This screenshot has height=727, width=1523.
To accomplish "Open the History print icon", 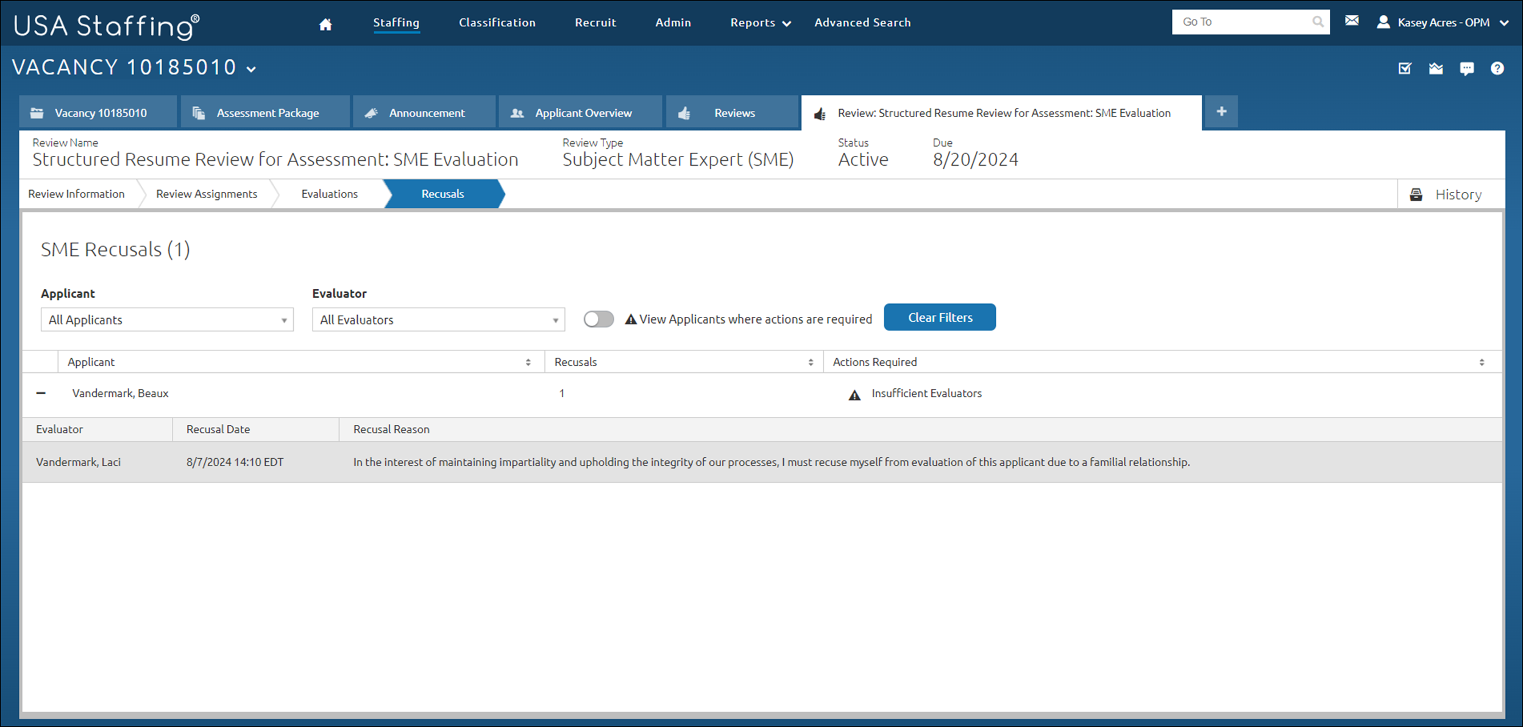I will click(x=1416, y=194).
